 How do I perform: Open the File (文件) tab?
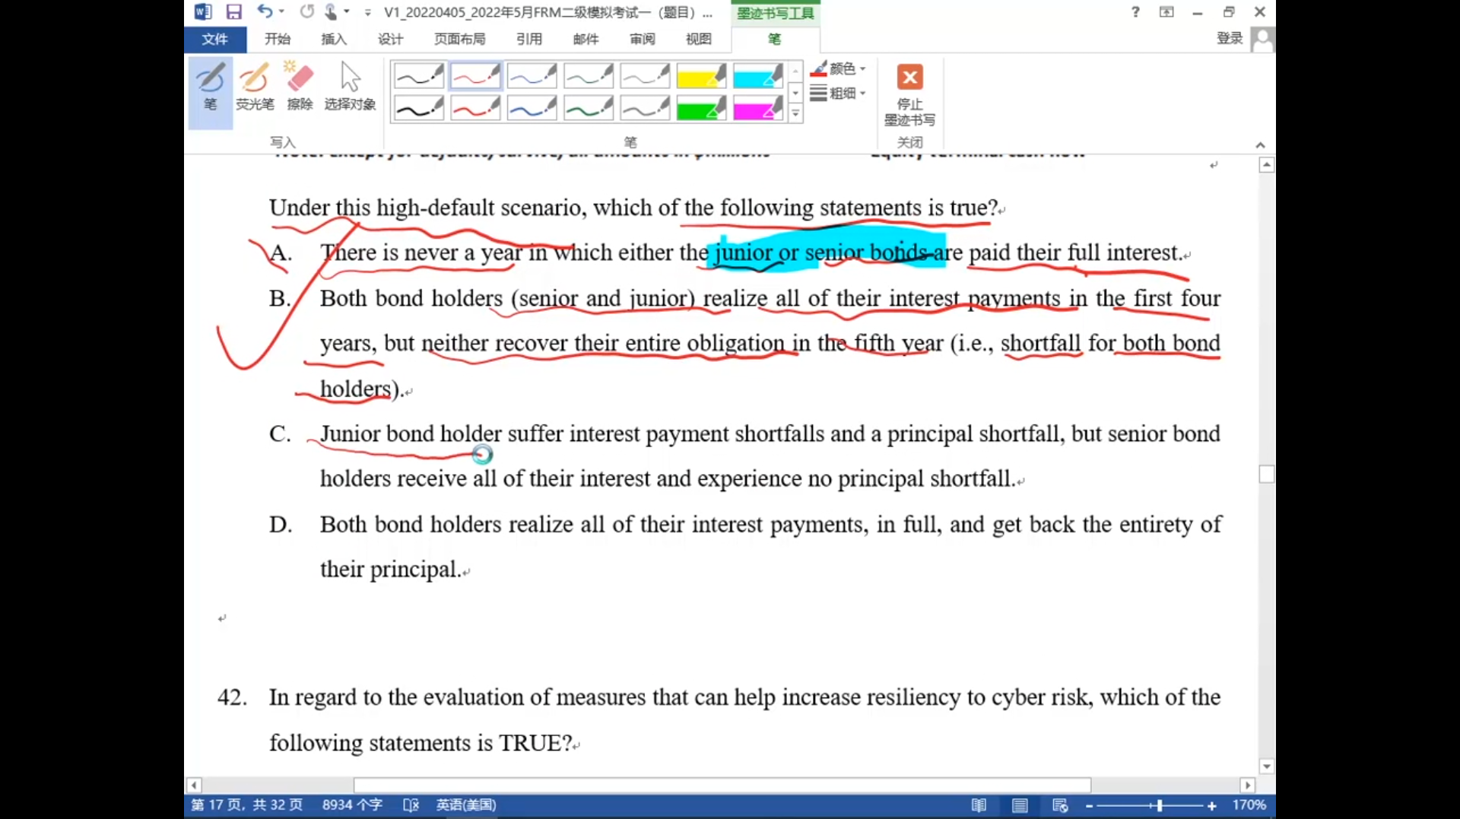(x=214, y=40)
